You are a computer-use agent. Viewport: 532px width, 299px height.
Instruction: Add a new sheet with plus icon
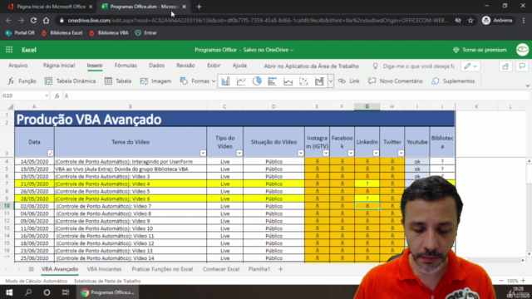pos(280,269)
